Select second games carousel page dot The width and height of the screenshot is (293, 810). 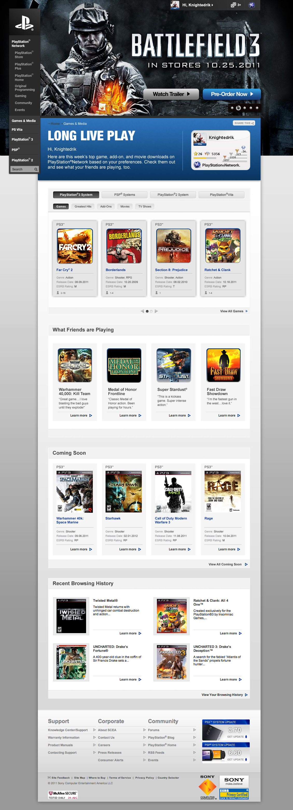[151, 311]
